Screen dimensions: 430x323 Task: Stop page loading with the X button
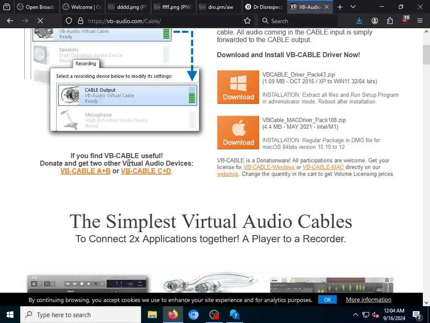coord(40,21)
